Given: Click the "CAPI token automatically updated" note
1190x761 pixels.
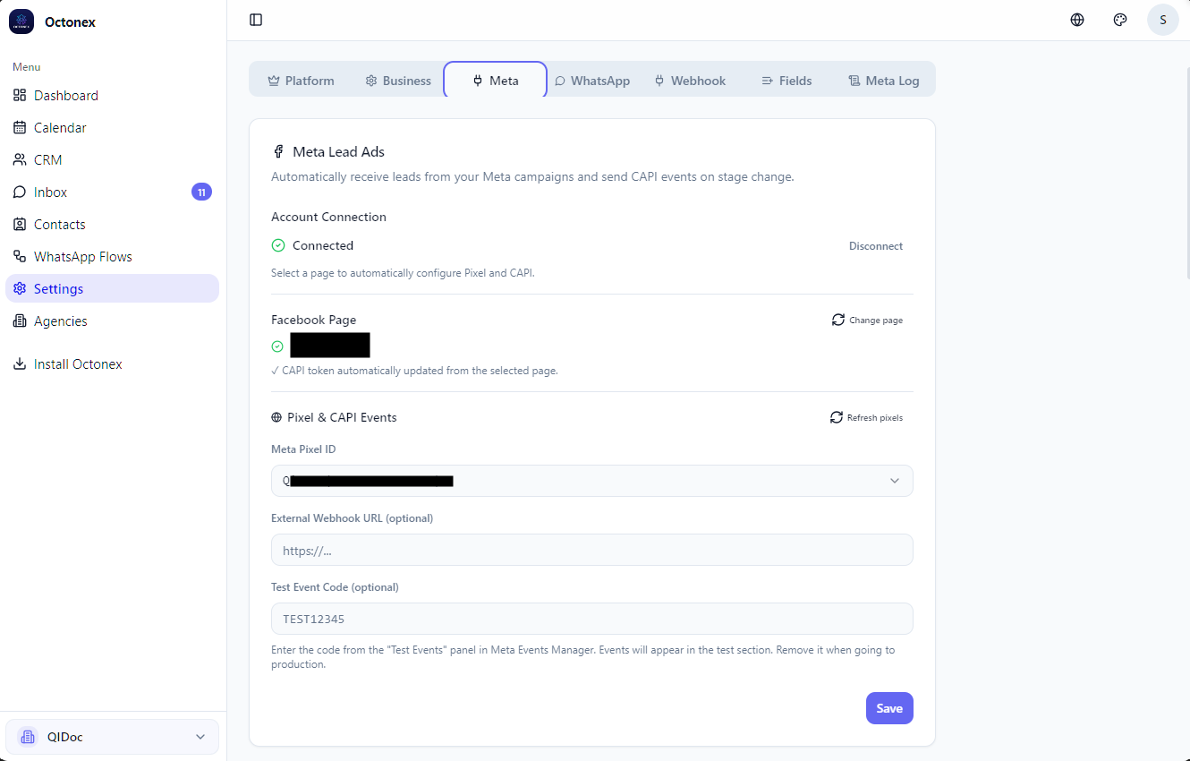Looking at the screenshot, I should click(x=414, y=371).
